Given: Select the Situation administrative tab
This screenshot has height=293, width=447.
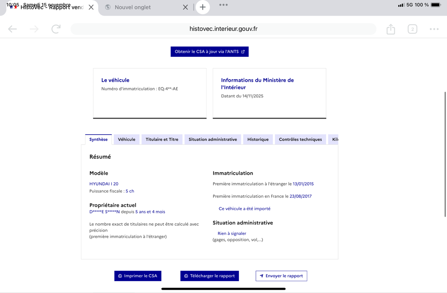Looking at the screenshot, I should [213, 139].
